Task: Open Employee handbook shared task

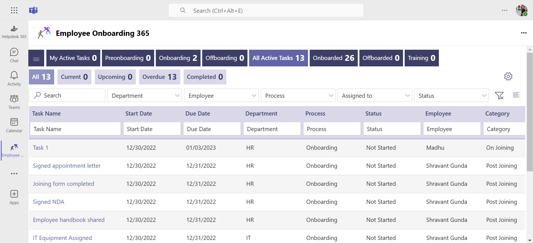Action: pyautogui.click(x=69, y=220)
